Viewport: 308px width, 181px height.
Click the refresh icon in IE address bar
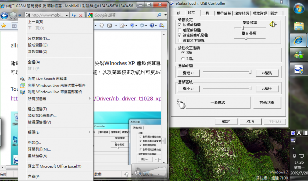tap(74, 15)
